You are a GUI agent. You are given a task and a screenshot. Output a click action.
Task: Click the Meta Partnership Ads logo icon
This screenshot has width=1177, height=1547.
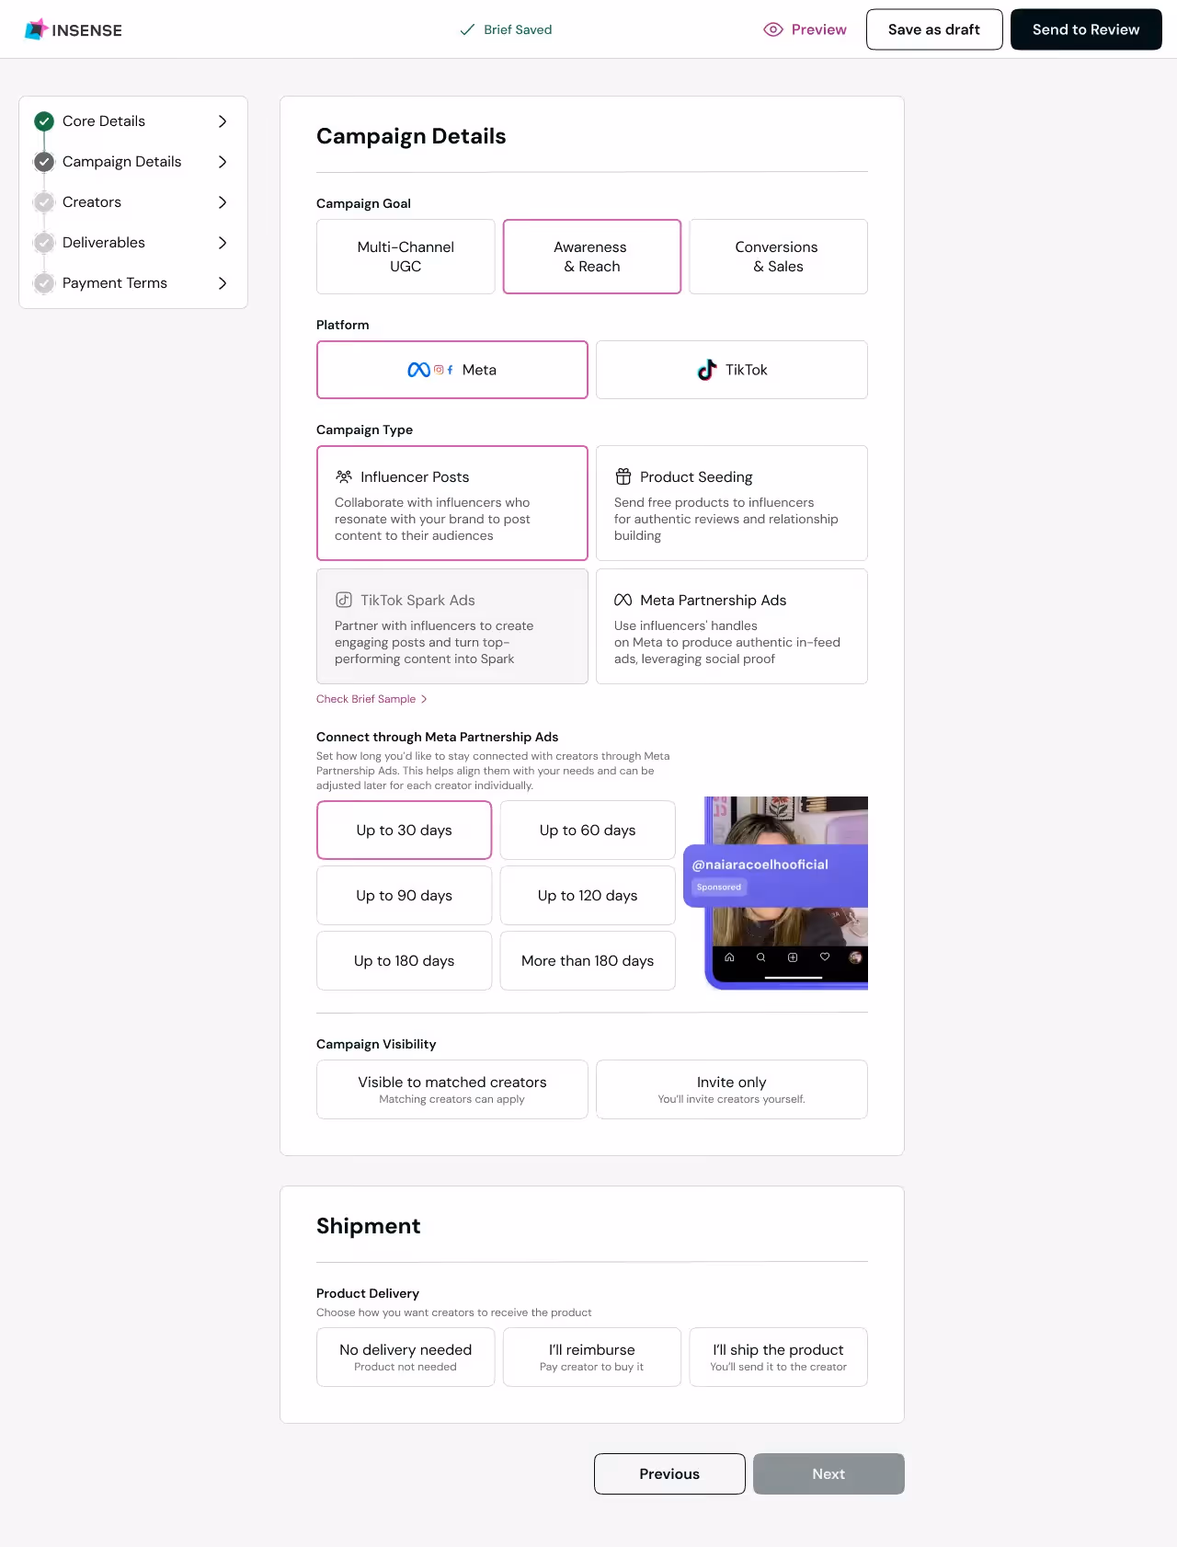(623, 600)
